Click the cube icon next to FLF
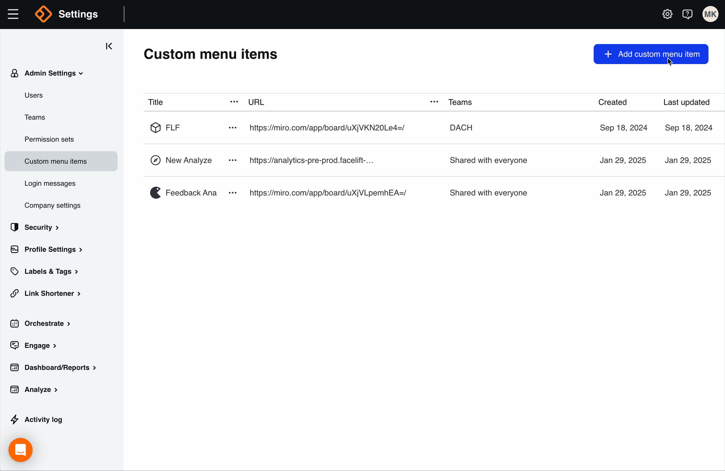 point(156,128)
